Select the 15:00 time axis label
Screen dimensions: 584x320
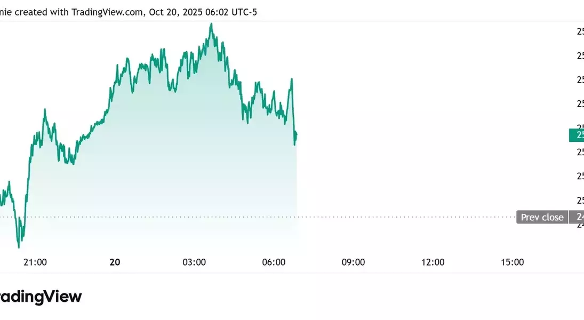click(512, 262)
